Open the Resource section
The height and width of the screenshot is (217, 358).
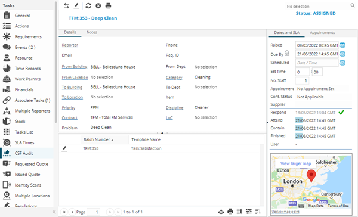coord(23,58)
